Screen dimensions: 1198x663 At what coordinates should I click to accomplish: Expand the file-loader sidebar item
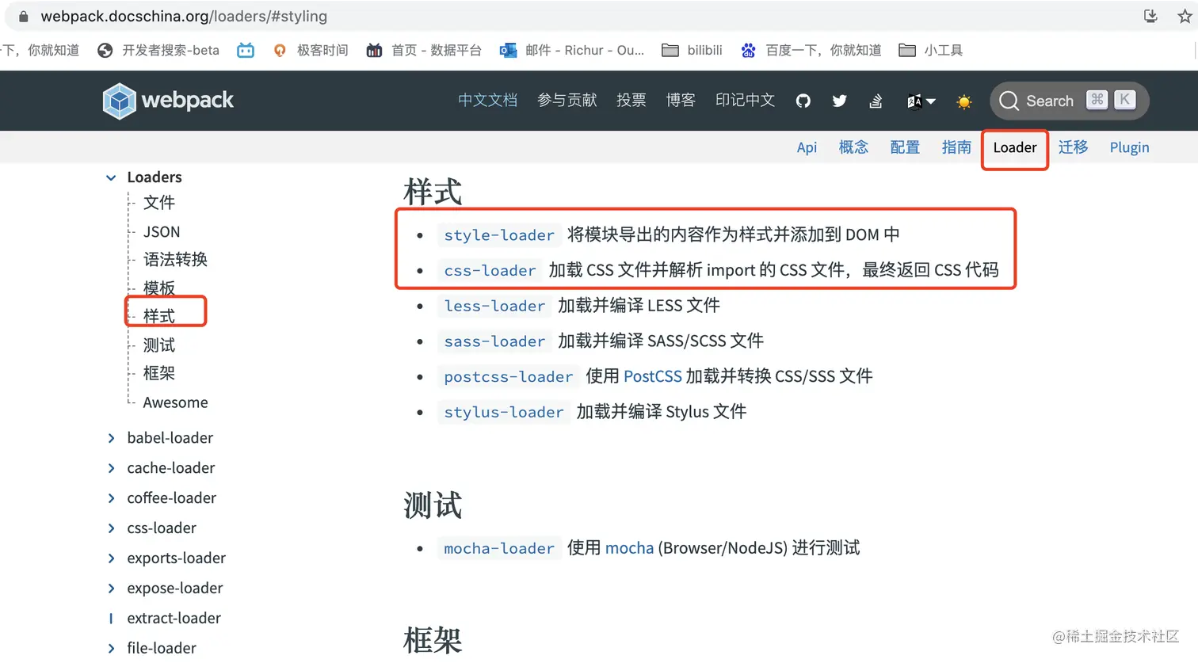click(x=111, y=649)
